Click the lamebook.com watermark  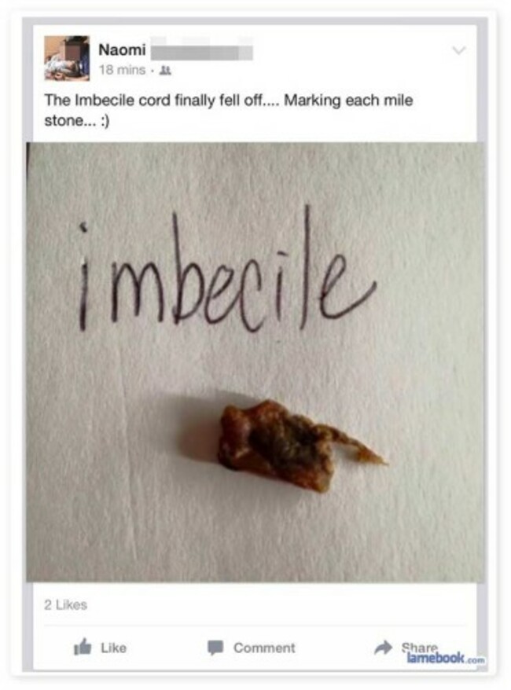(446, 659)
